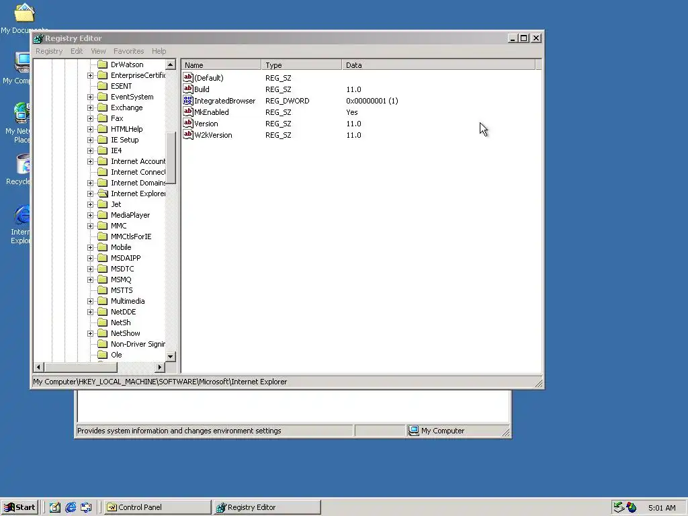Select the NetDDE registry key

(x=124, y=312)
